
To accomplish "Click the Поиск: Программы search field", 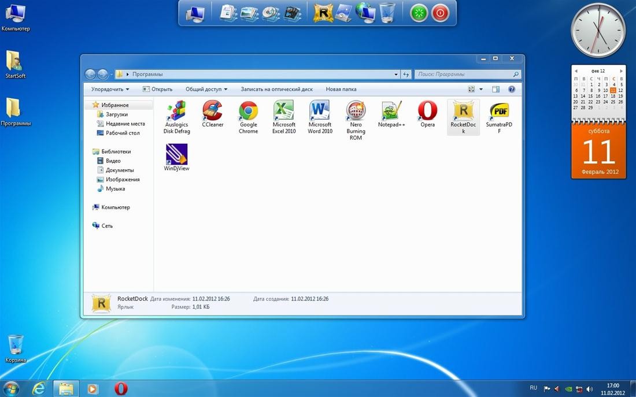I will tap(467, 74).
